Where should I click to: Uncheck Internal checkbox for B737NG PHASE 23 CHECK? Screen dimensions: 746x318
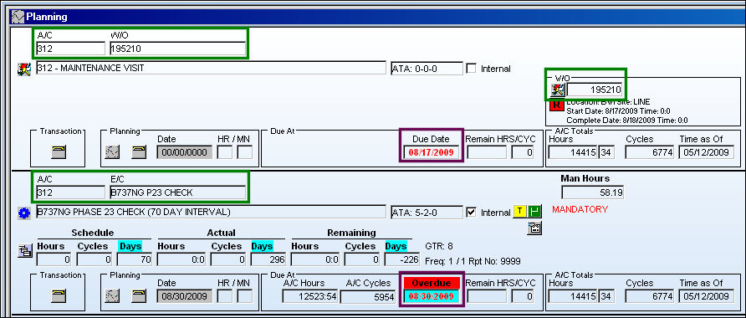472,212
